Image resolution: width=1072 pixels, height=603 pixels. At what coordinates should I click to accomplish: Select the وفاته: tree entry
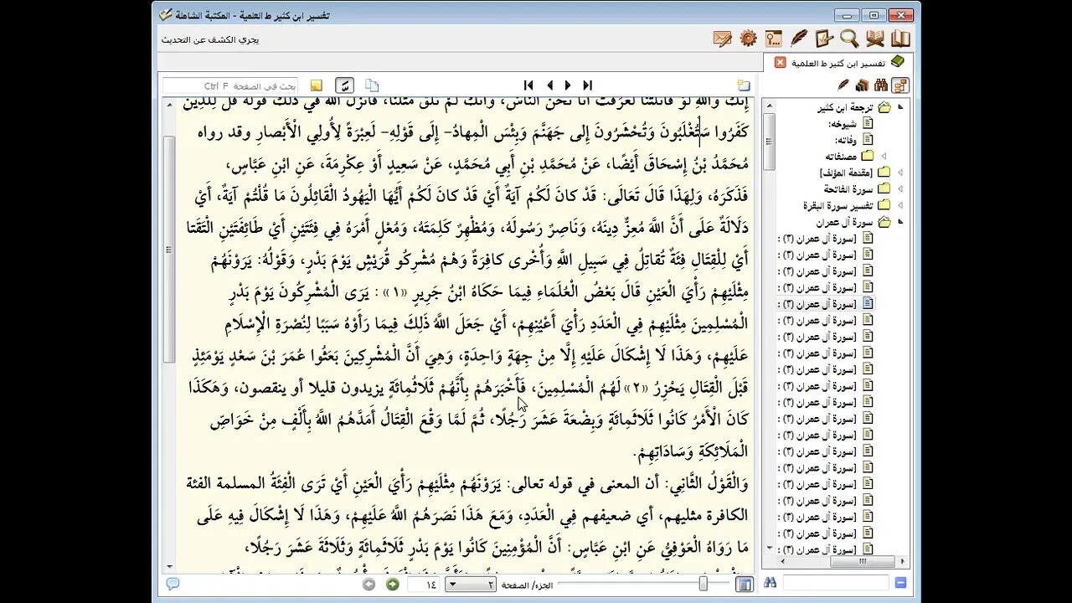point(844,140)
